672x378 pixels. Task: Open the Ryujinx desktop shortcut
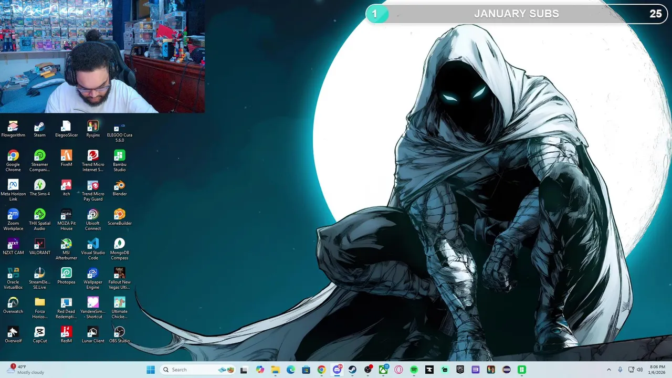tap(93, 129)
